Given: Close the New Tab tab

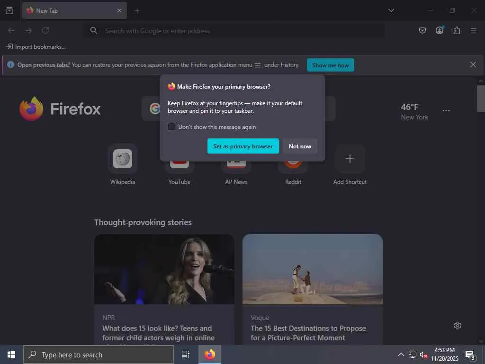Looking at the screenshot, I should tap(119, 10).
